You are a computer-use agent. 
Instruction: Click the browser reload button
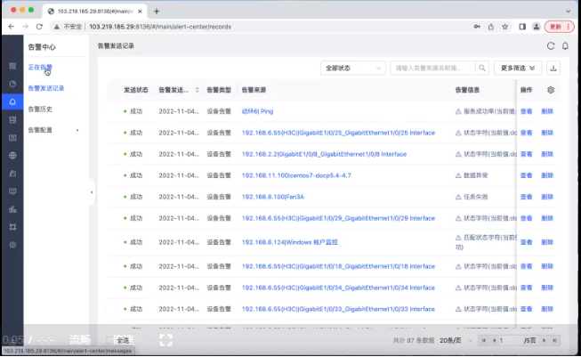pyautogui.click(x=39, y=27)
